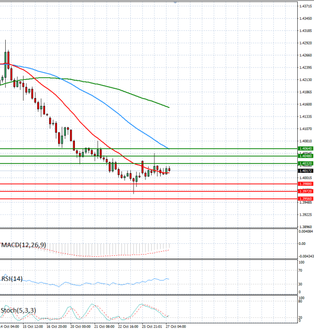Screen dimensions: 314x330
Task: Click the 1.43715 top price scale value
Action: point(306,6)
